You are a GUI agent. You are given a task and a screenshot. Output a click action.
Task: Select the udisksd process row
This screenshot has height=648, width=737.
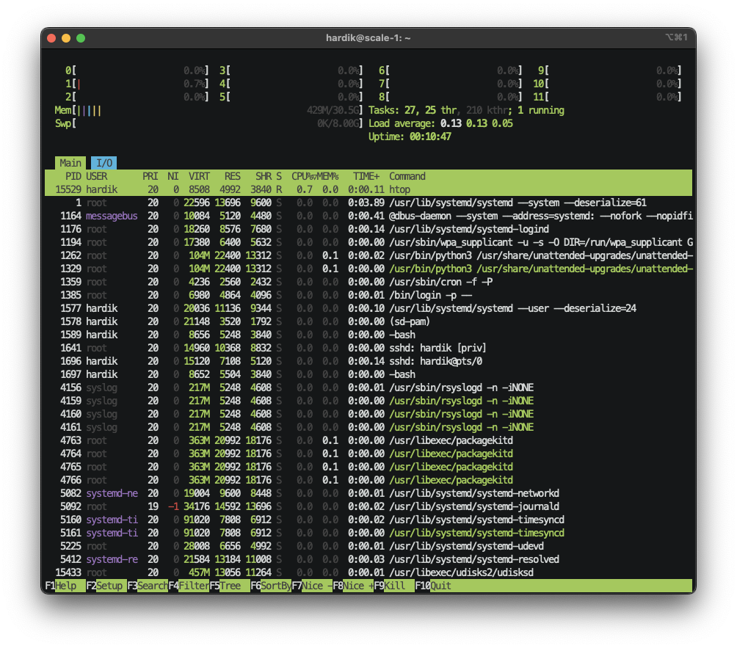pyautogui.click(x=368, y=572)
